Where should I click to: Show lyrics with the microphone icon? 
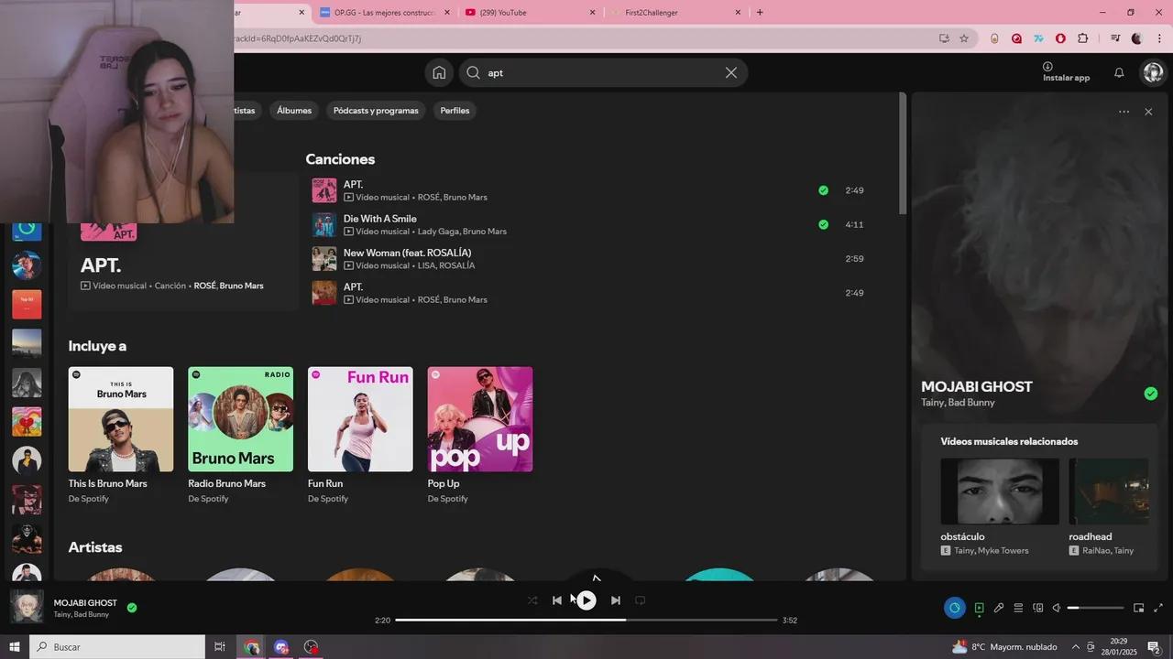pos(999,608)
